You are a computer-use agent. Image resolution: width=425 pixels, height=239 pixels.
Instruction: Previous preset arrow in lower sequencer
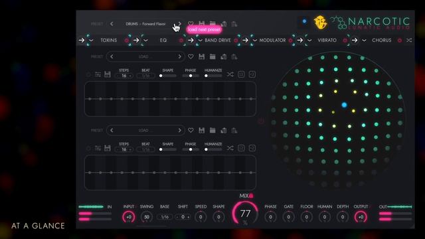[112, 130]
